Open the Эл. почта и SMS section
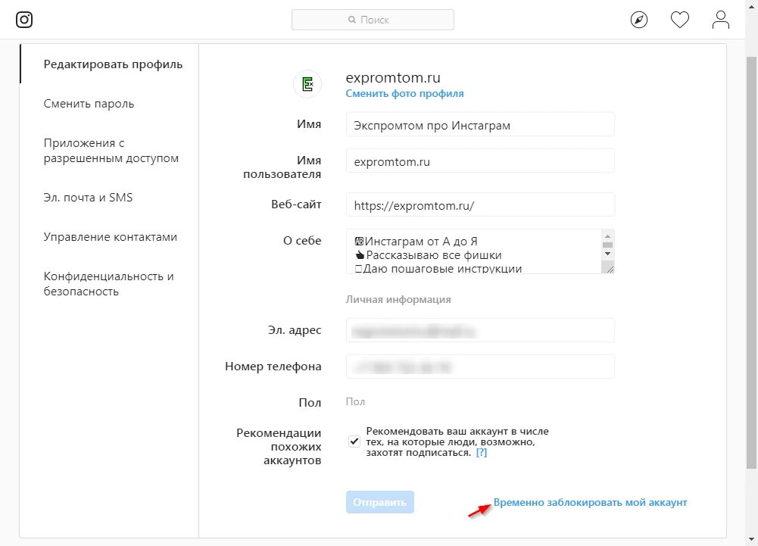 (88, 198)
